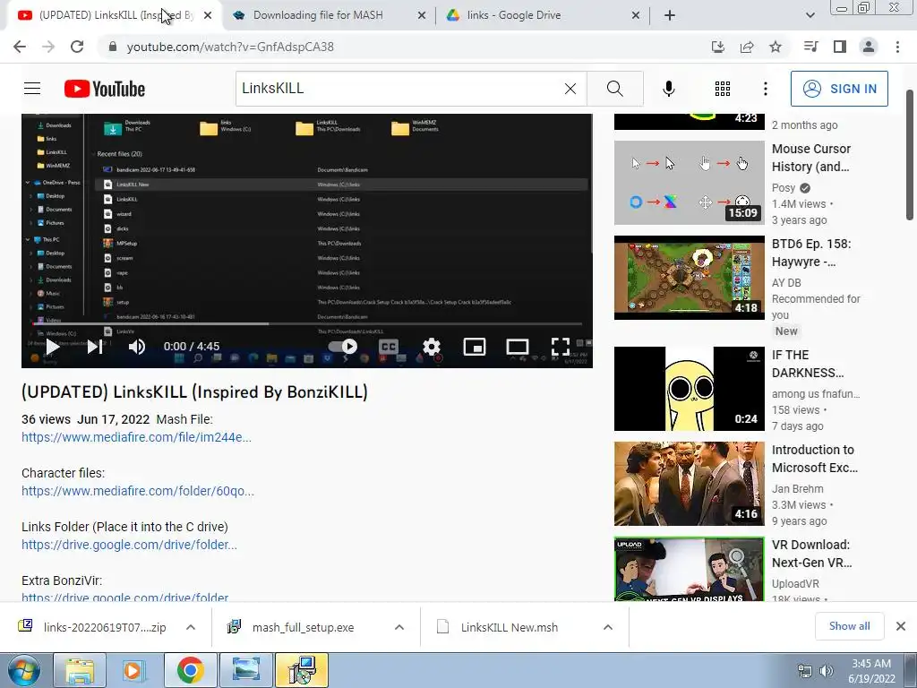Image resolution: width=917 pixels, height=688 pixels.
Task: Open the player settings gear
Action: point(432,347)
